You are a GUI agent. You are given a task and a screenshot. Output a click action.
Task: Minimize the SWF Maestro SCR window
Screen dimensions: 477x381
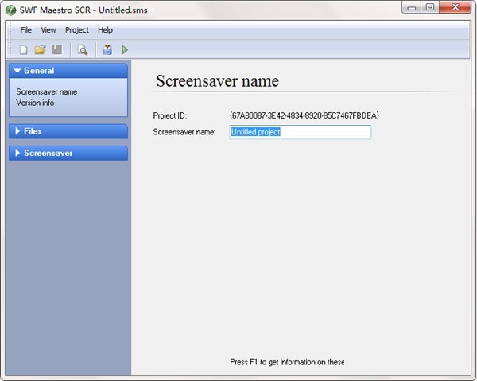click(x=412, y=7)
